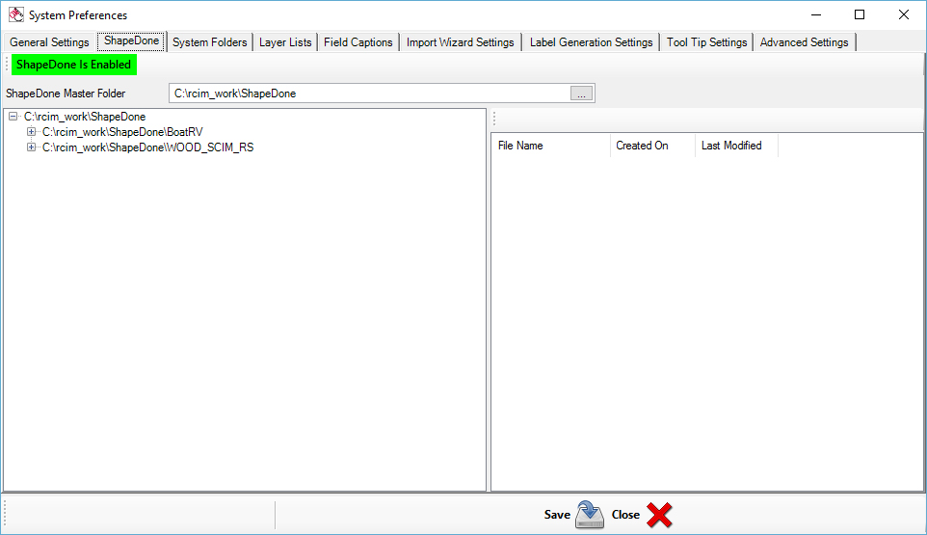The image size is (927, 535).
Task: Open the Tool Tip Settings tab
Action: (x=706, y=42)
